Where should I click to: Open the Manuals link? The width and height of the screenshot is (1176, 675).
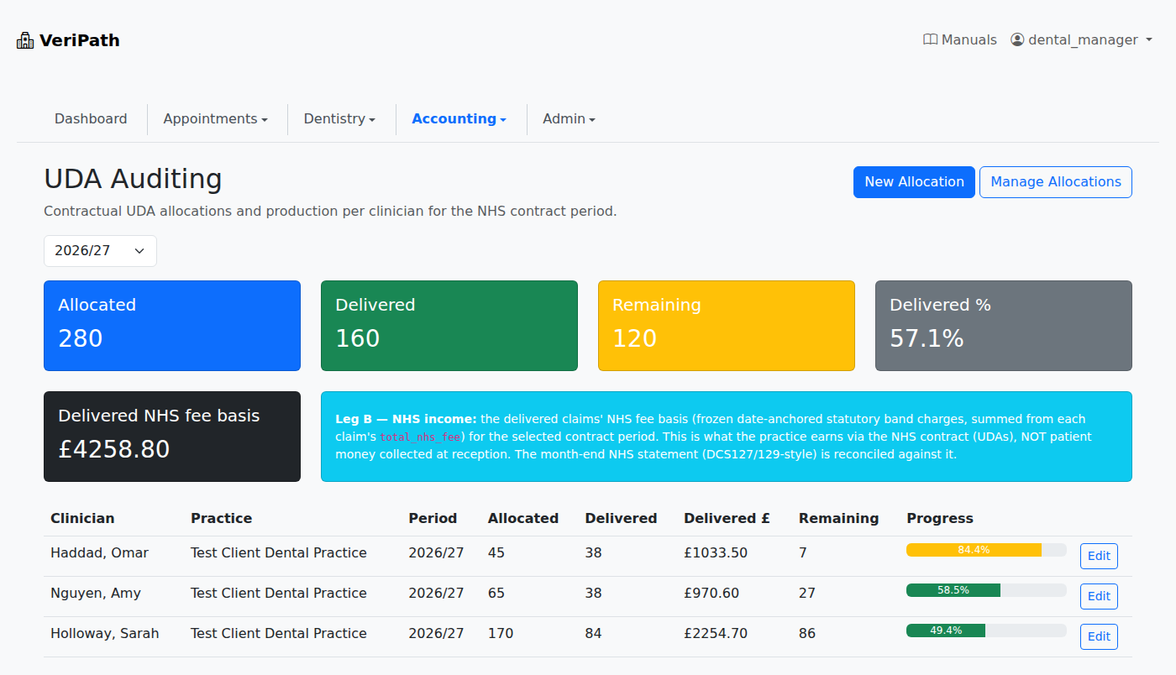[960, 39]
